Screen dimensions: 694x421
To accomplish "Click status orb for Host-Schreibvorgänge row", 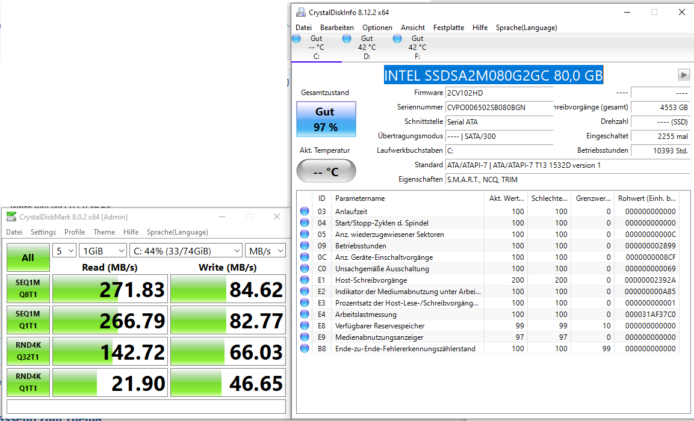I will click(305, 280).
